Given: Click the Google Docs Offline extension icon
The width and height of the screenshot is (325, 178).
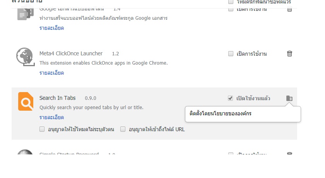Looking at the screenshot, I should click(x=25, y=14).
